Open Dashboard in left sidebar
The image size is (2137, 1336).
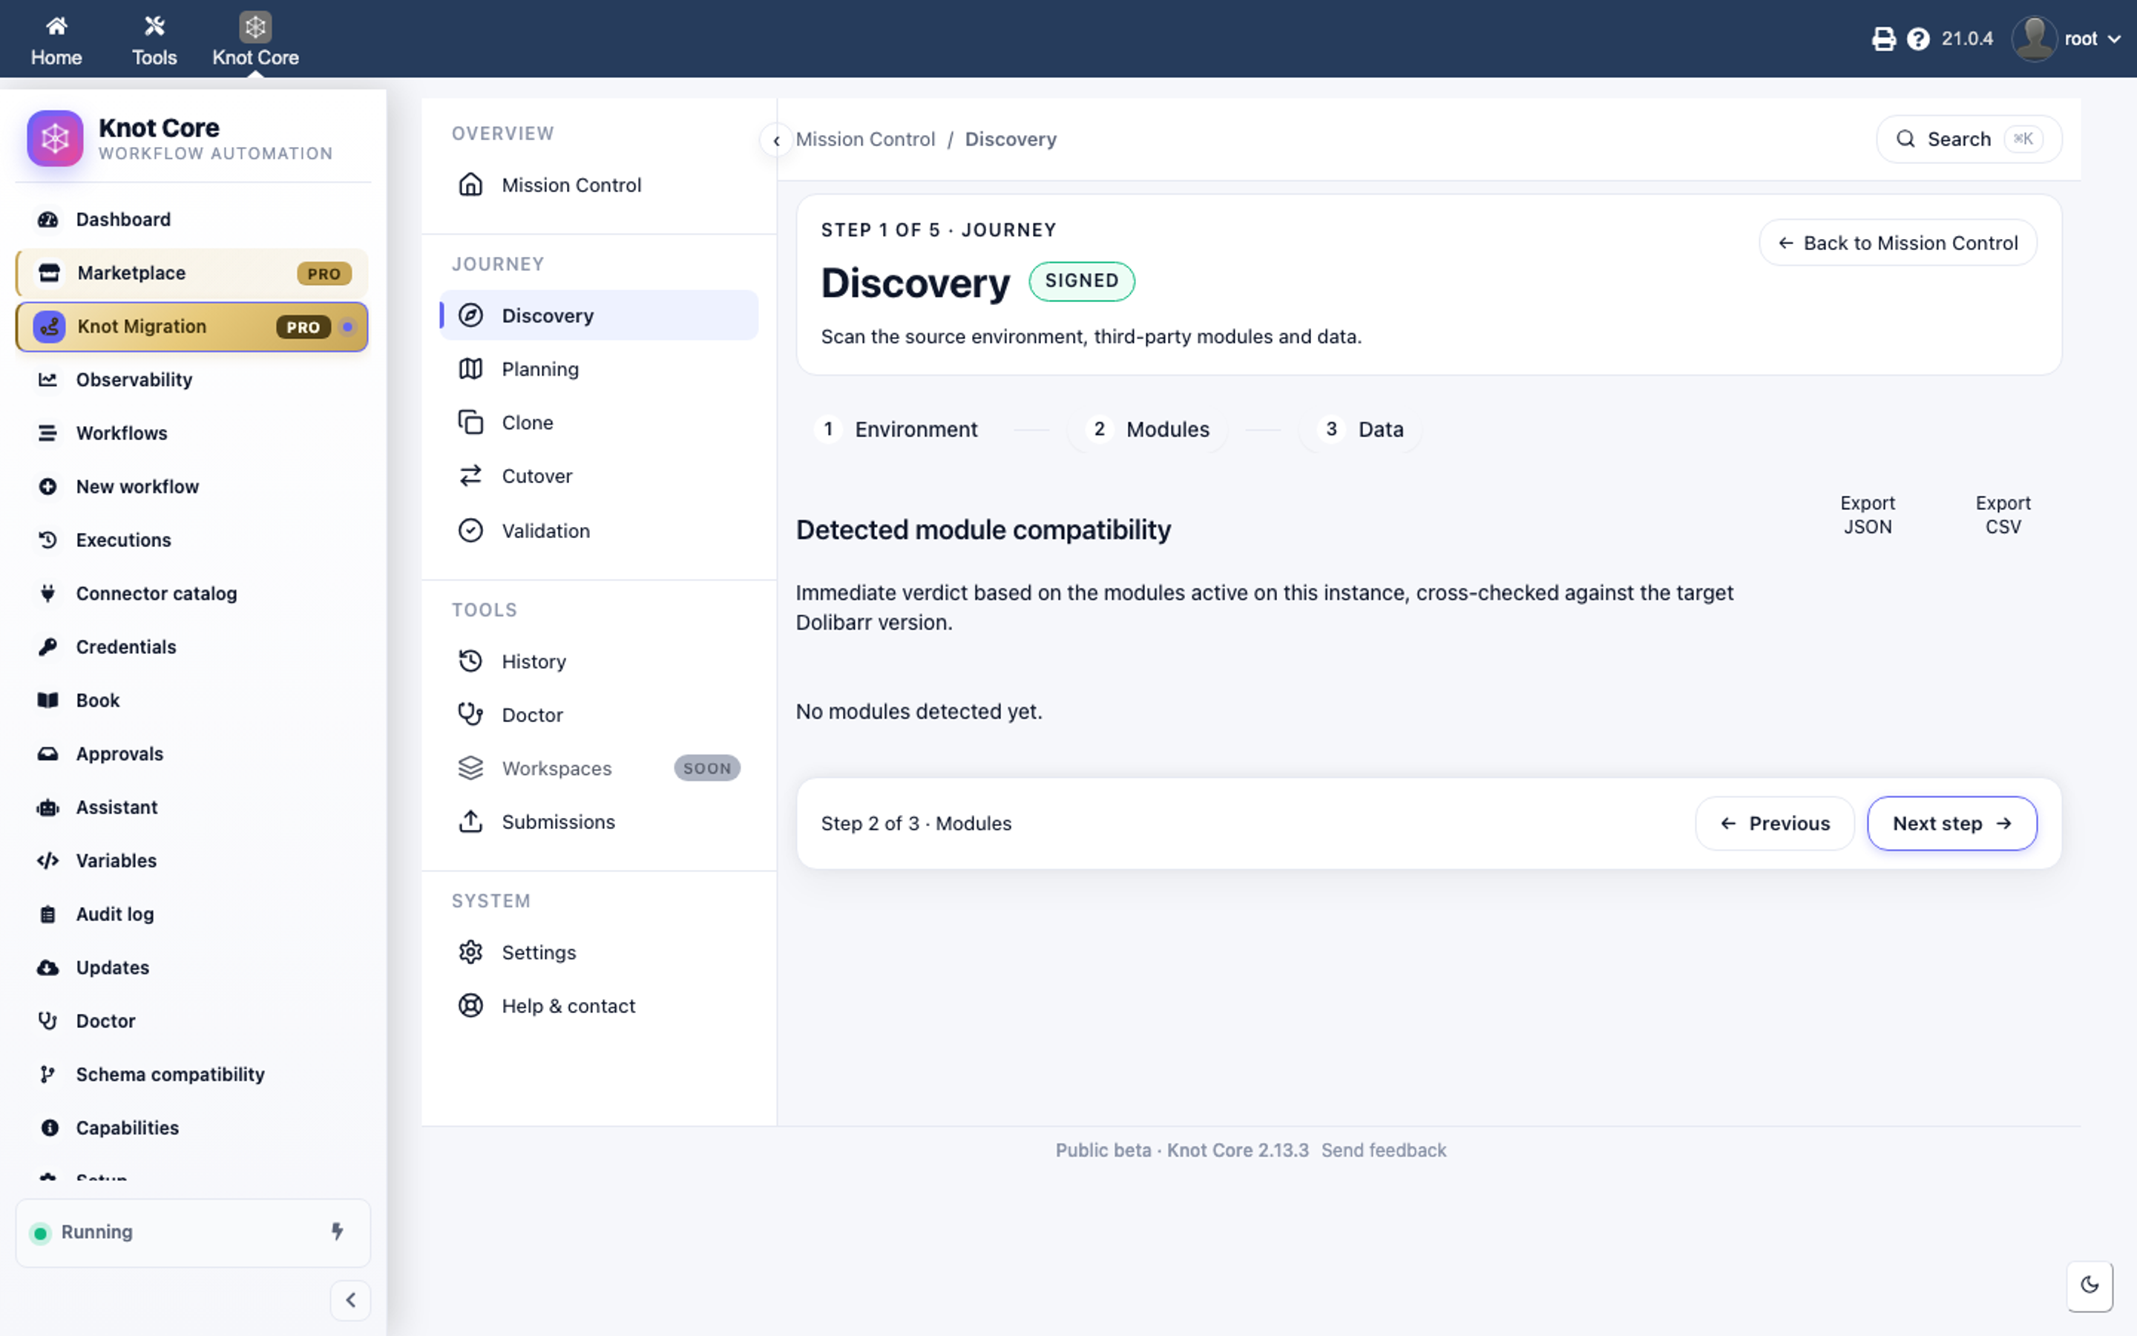[192, 219]
